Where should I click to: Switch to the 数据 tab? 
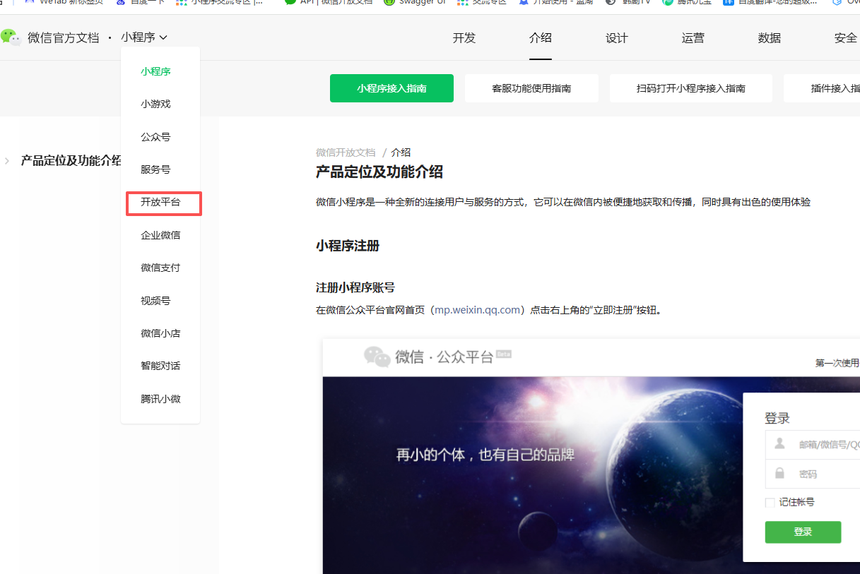[x=770, y=38]
